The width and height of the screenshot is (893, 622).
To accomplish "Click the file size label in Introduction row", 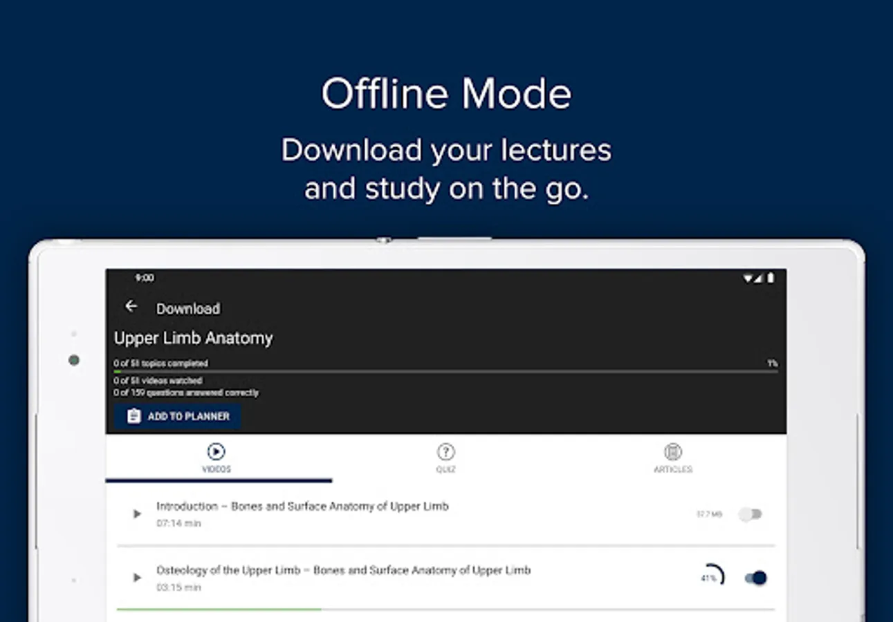I will (x=709, y=514).
